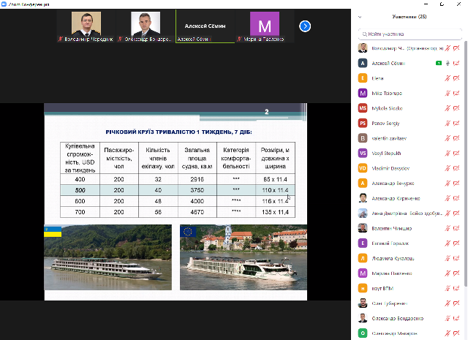Click the next-page arrow in the video strip
Image resolution: width=468 pixels, height=340 pixels.
[306, 26]
